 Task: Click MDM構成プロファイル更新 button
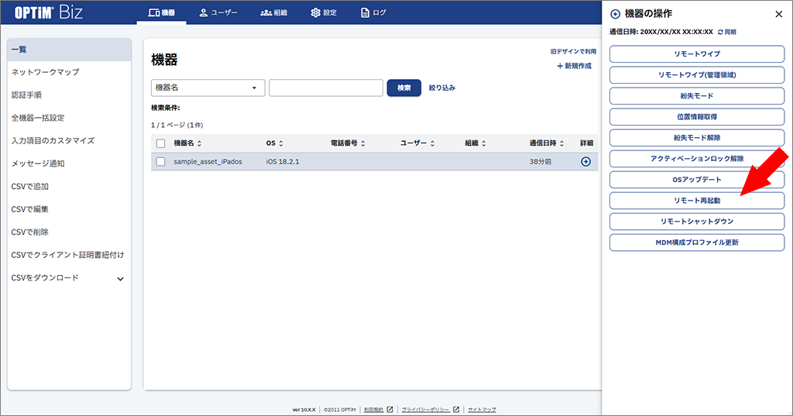click(x=697, y=242)
